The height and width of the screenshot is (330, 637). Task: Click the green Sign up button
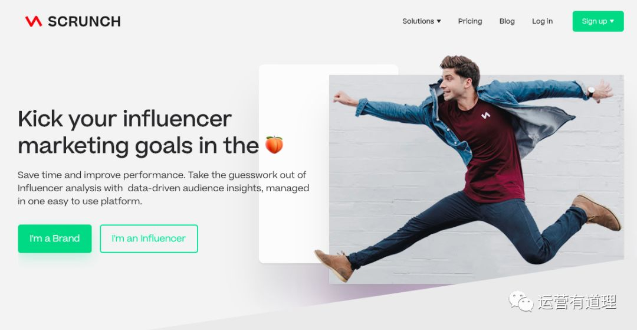[598, 21]
